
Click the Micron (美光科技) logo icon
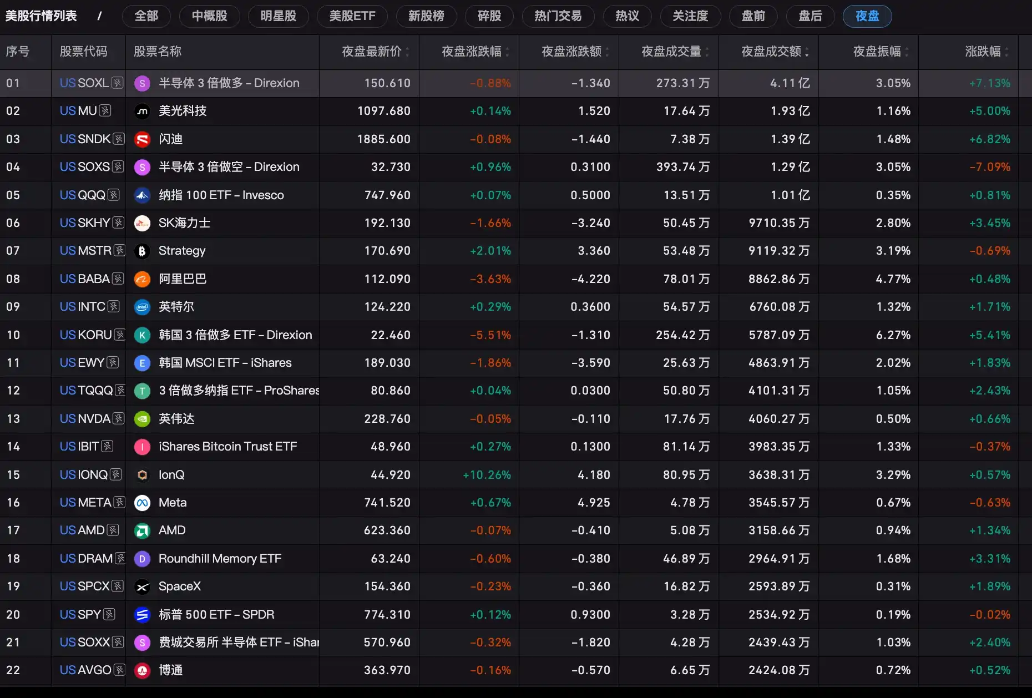[x=143, y=111]
